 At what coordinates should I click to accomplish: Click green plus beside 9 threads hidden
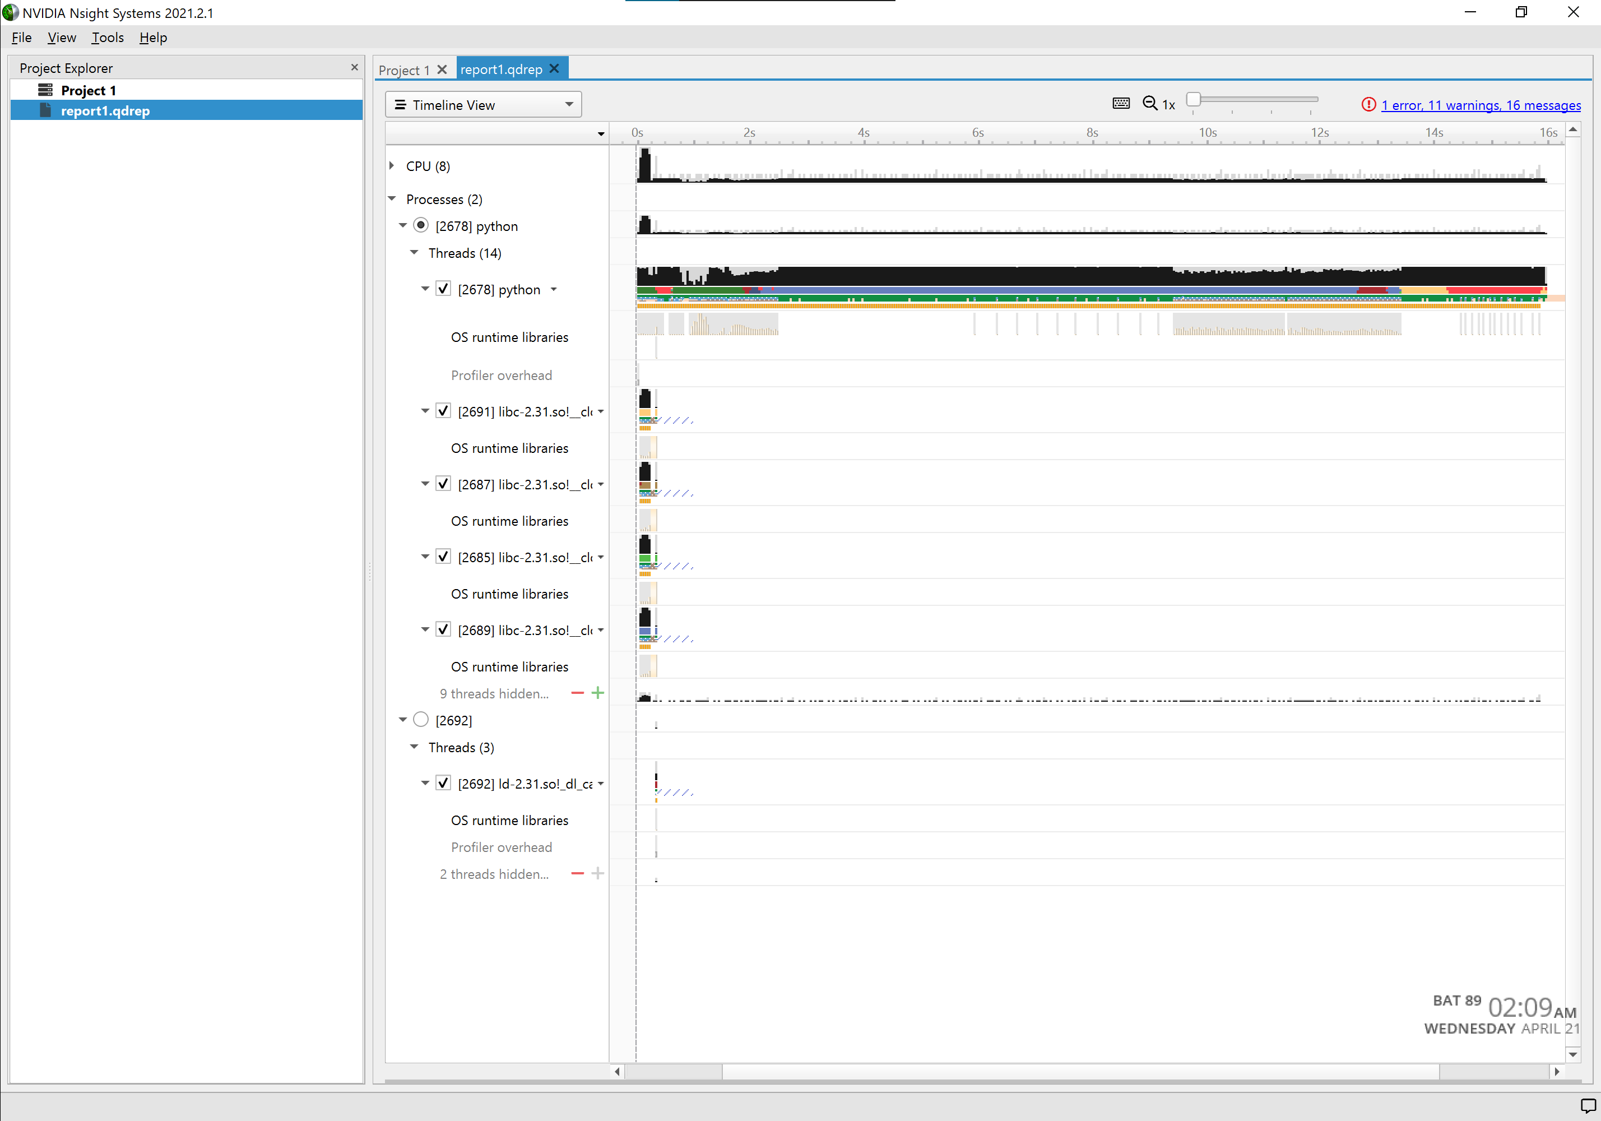coord(597,693)
